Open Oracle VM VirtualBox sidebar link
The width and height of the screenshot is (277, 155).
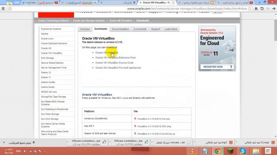[x=52, y=53]
